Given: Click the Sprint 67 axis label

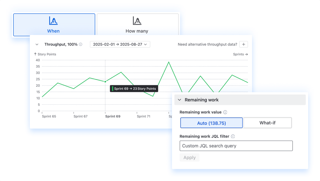Looking at the screenshot, I should pyautogui.click(x=81, y=116).
